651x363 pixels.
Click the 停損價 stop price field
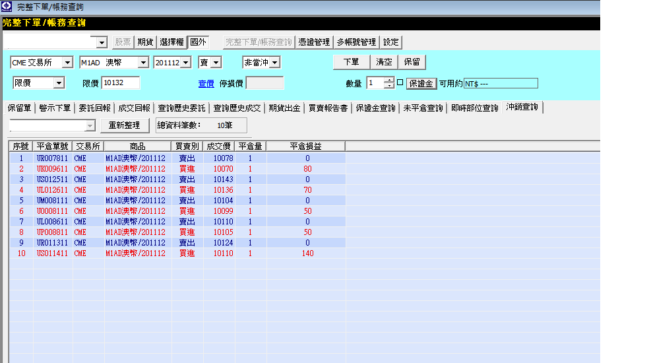pos(265,83)
